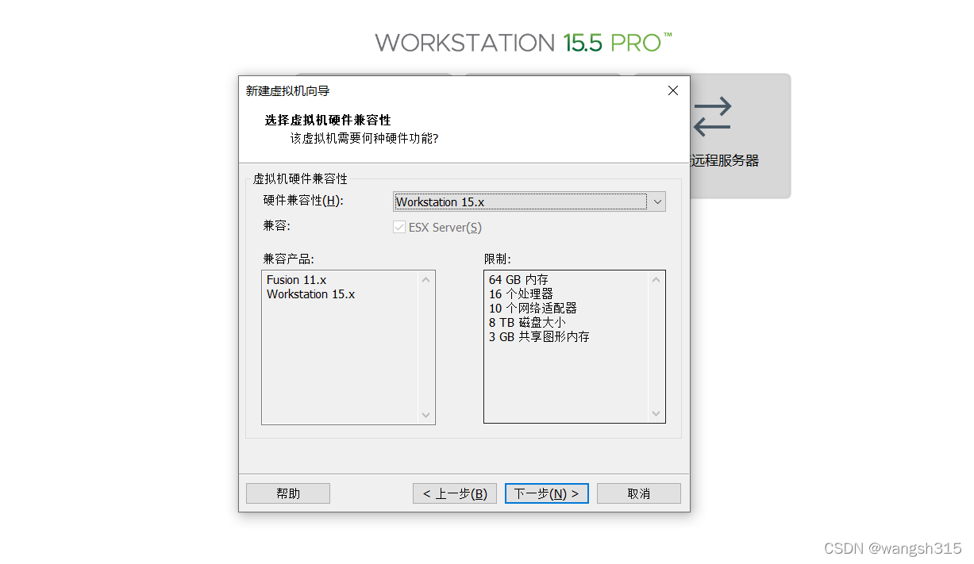974x564 pixels.
Task: Select the 3 GB 共享图形内存 entry
Action: click(x=539, y=337)
